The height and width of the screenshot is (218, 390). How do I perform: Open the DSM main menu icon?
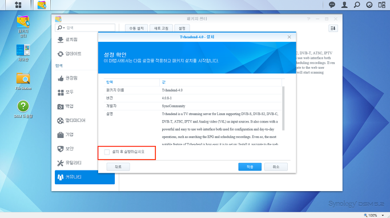[x=18, y=5]
